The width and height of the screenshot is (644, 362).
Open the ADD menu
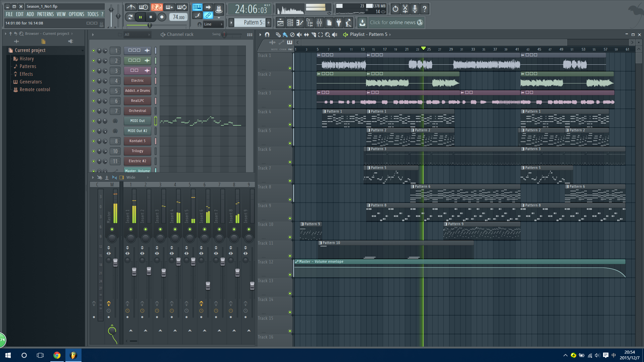coord(30,14)
